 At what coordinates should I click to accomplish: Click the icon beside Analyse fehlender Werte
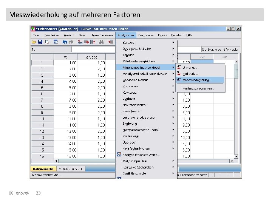click(x=119, y=155)
